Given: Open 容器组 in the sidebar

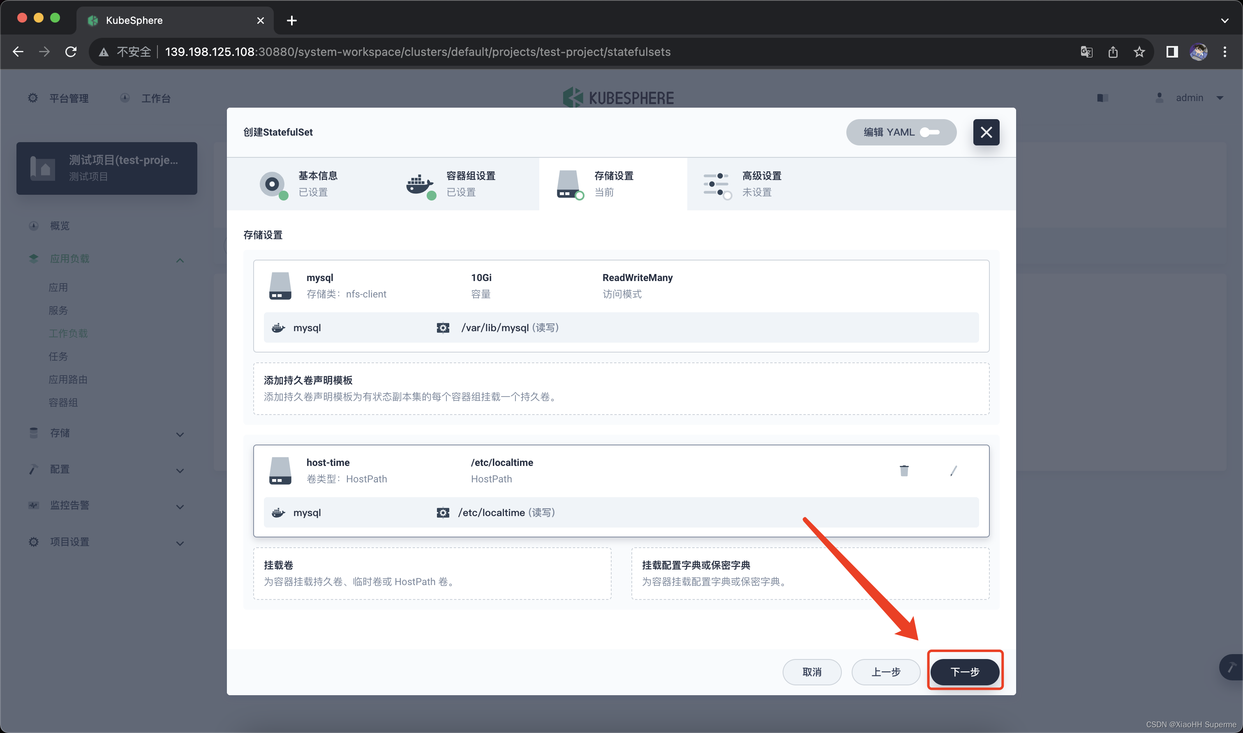Looking at the screenshot, I should pos(63,403).
